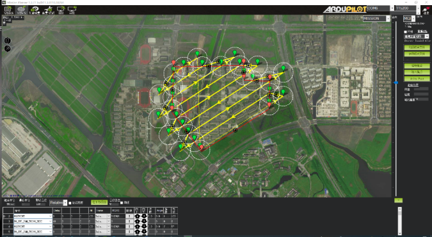This screenshot has width=432, height=237.
Task: Open the Config/Tuning wrench icon
Action: coord(48,10)
